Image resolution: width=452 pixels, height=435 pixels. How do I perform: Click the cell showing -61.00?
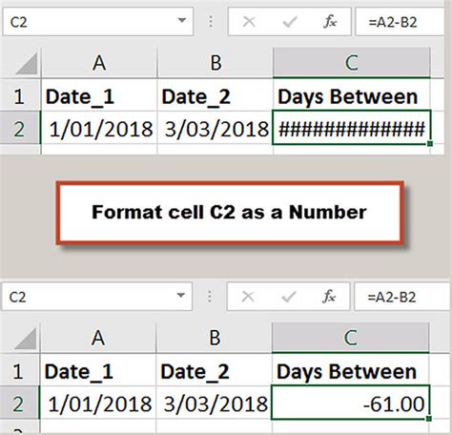[350, 403]
